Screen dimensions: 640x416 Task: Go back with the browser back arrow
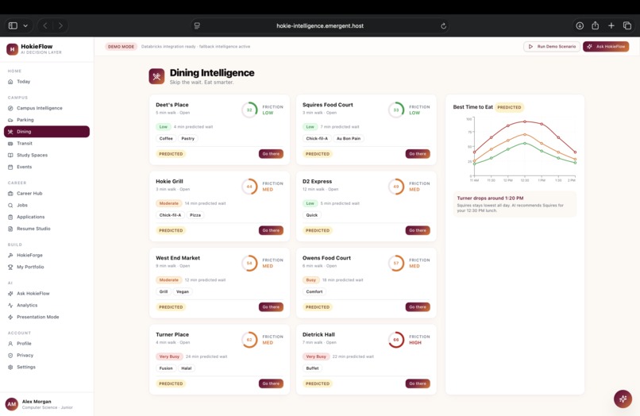click(x=45, y=25)
